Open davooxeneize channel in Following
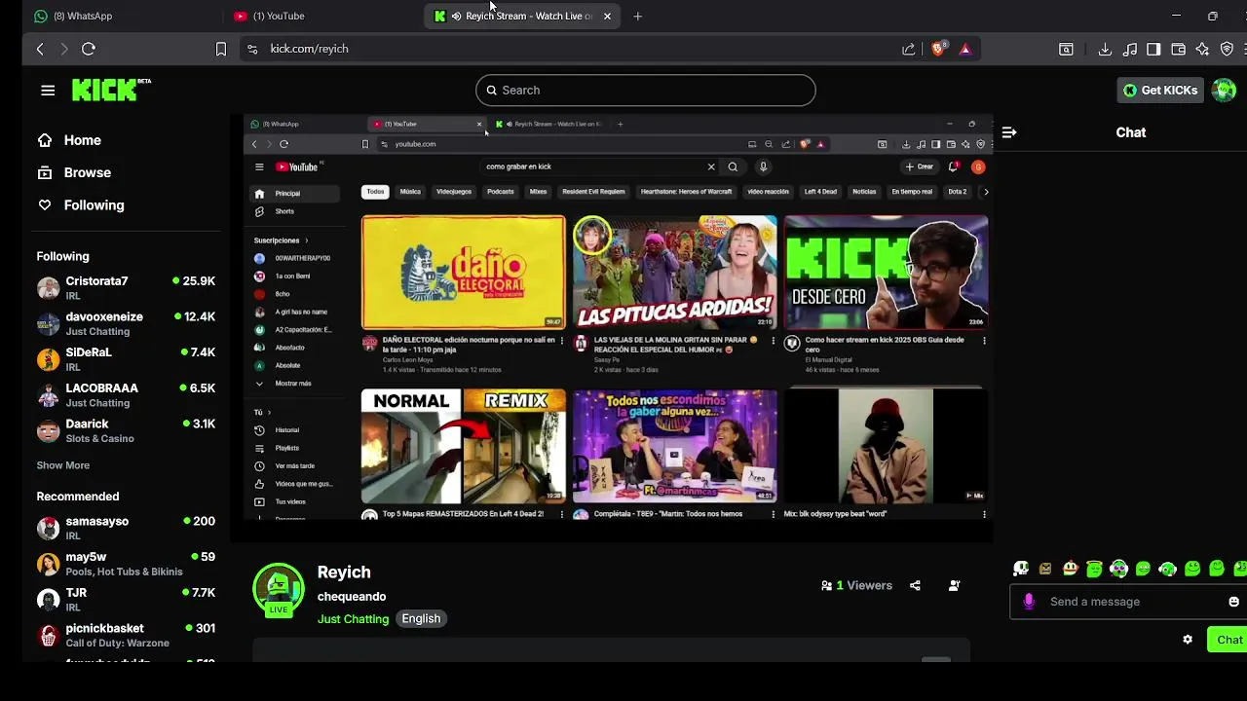The image size is (1247, 701). [x=126, y=323]
